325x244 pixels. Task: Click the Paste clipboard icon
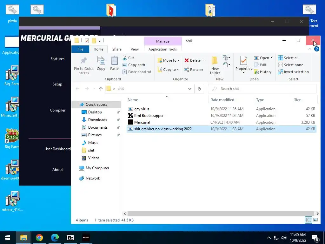pos(114,61)
